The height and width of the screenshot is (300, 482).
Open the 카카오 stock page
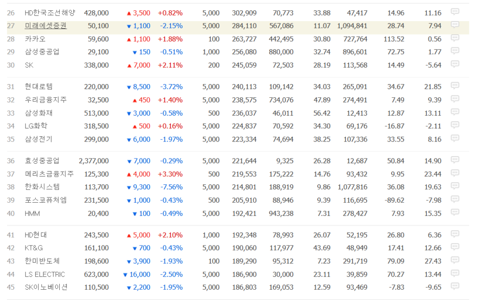tap(35, 39)
